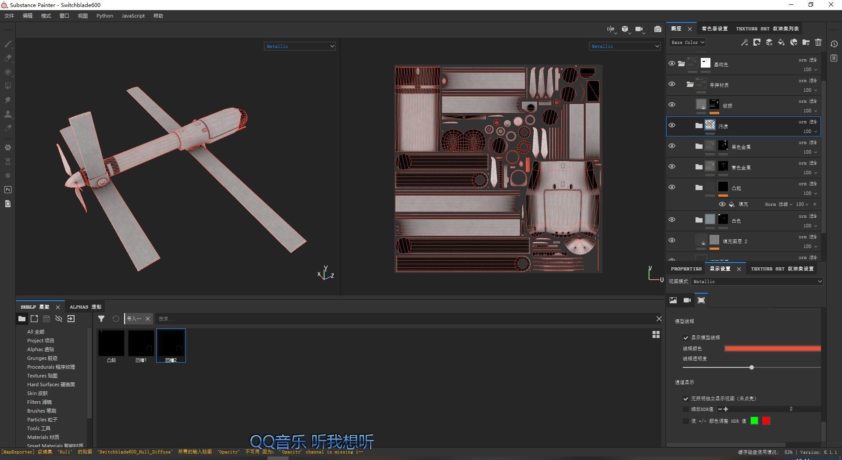Uncheck 无照明独立显示视图 checkbox
Image resolution: width=842 pixels, height=460 pixels.
tap(686, 399)
